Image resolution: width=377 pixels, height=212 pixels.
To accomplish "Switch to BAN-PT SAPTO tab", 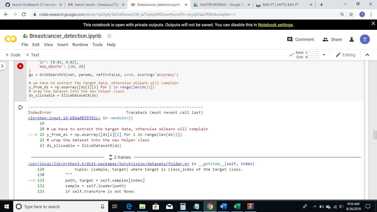I will 284,5.
